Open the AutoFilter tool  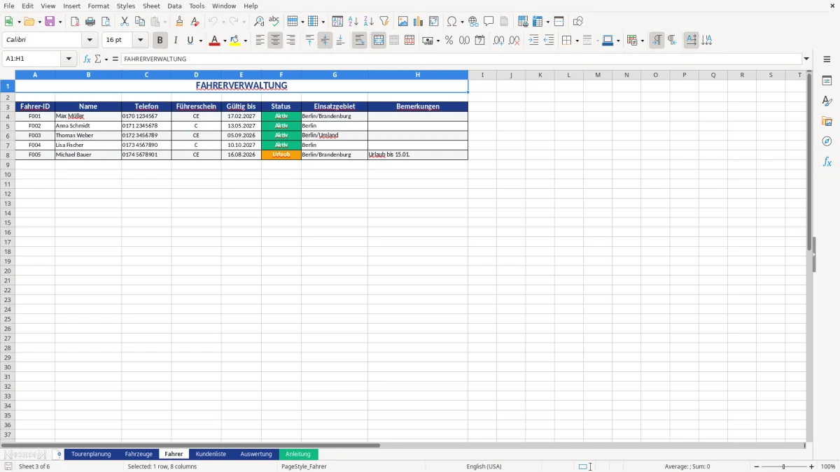point(384,21)
